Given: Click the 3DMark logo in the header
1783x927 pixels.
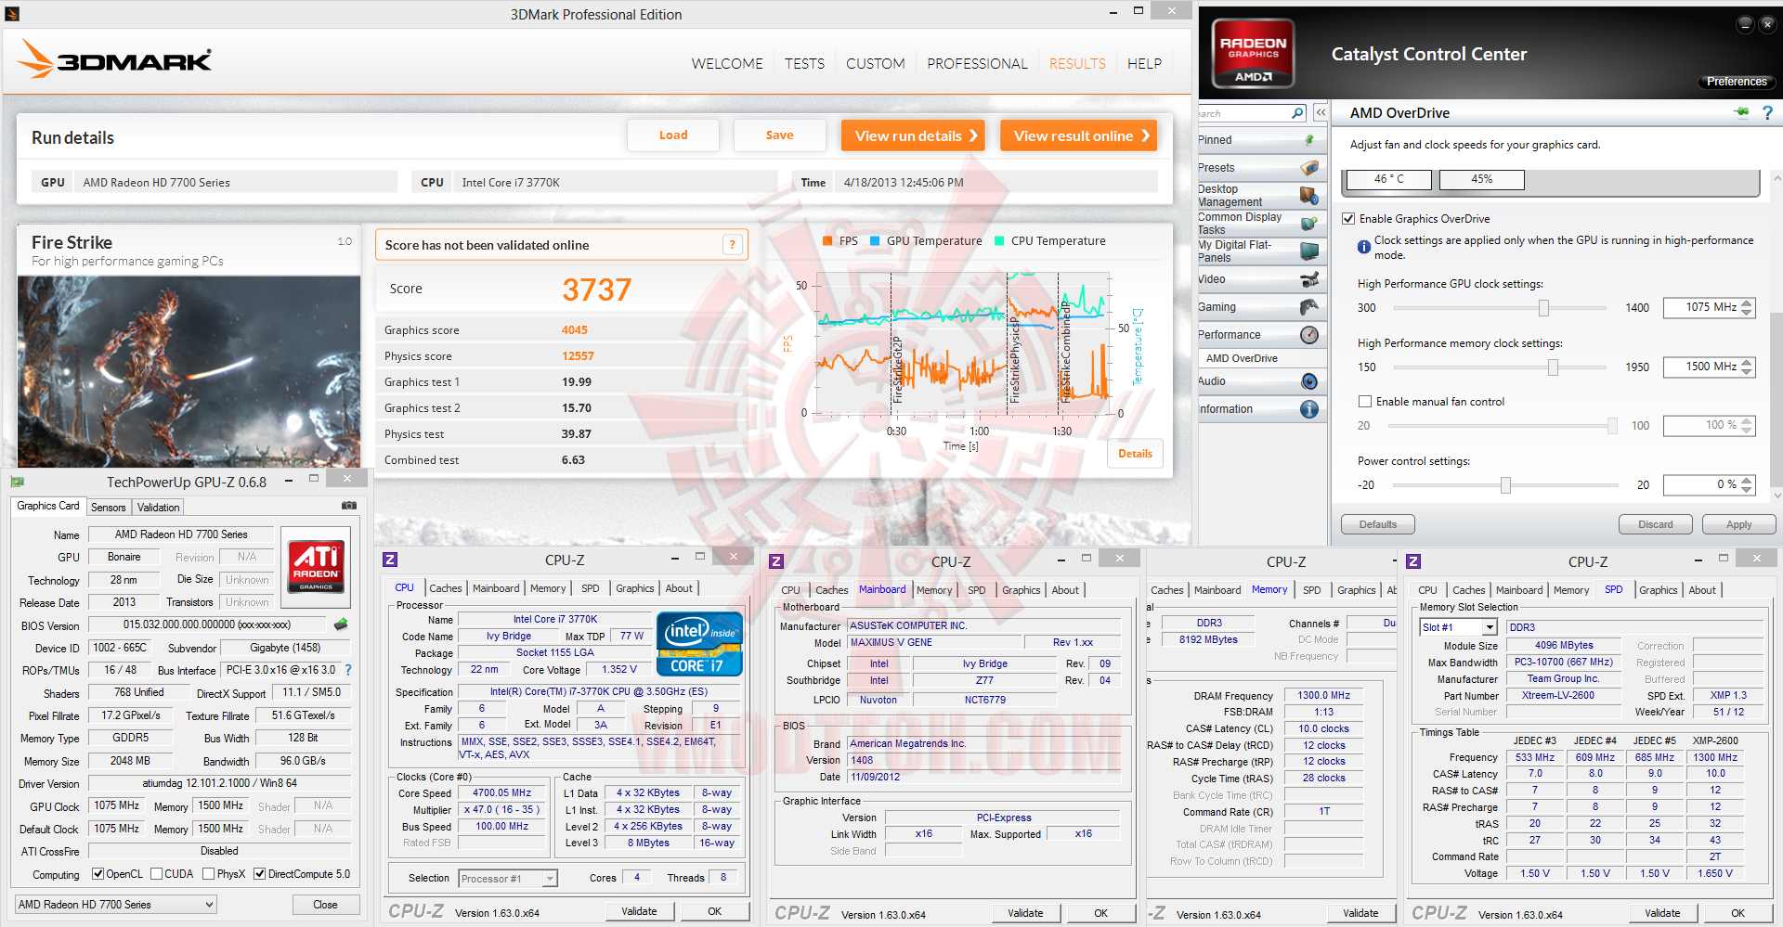Looking at the screenshot, I should point(115,60).
